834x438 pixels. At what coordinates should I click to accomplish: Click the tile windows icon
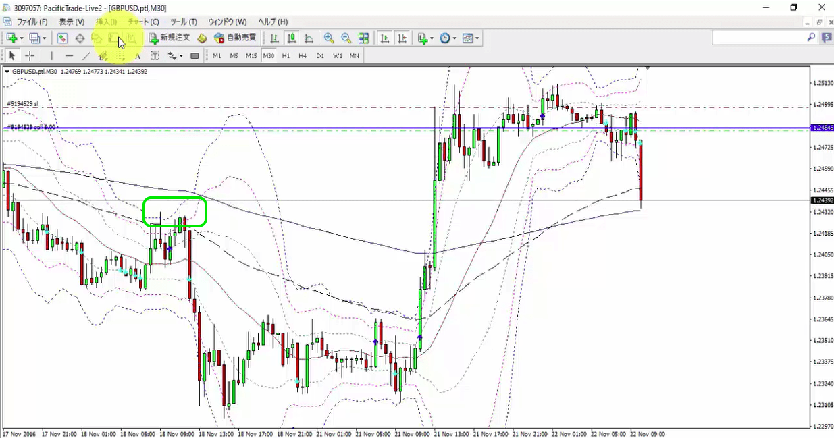click(x=363, y=38)
